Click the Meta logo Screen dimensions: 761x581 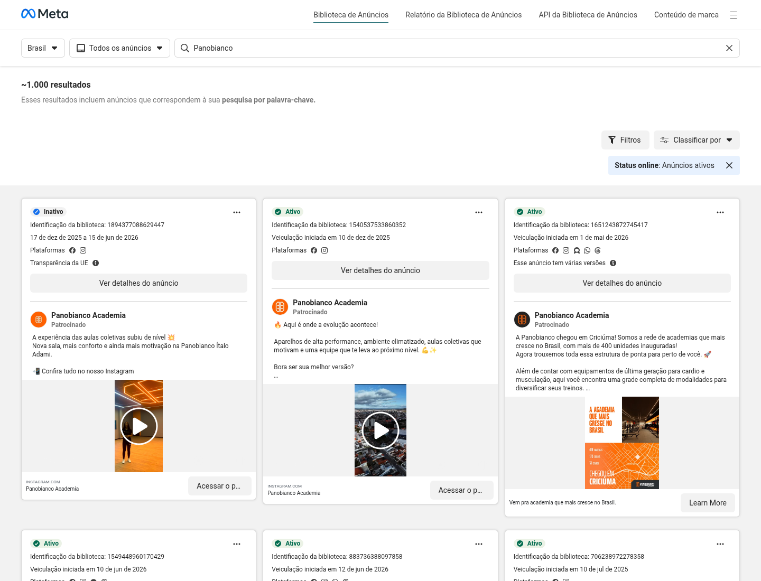coord(44,14)
